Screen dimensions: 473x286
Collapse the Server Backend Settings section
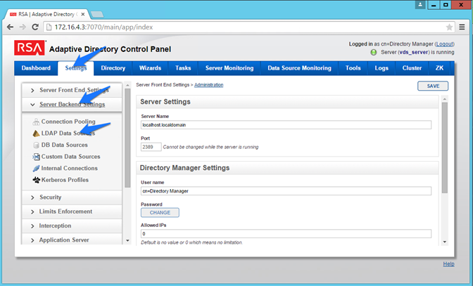click(72, 105)
